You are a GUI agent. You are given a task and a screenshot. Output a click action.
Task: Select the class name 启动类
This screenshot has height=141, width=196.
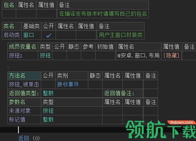(11, 35)
